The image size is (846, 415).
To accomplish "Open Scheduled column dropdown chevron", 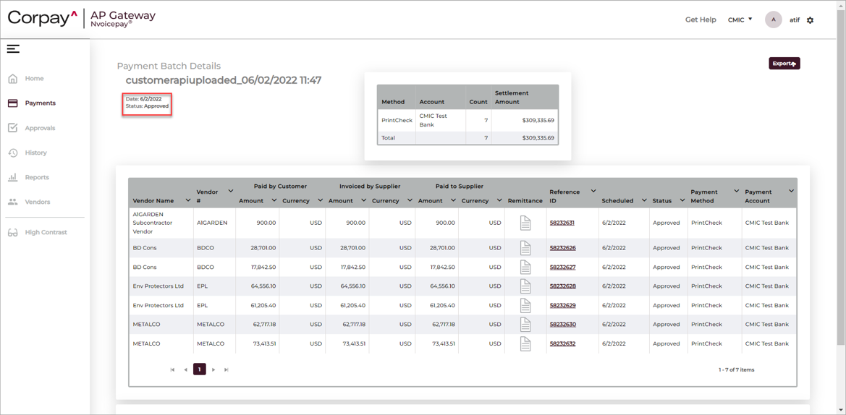I will (643, 200).
